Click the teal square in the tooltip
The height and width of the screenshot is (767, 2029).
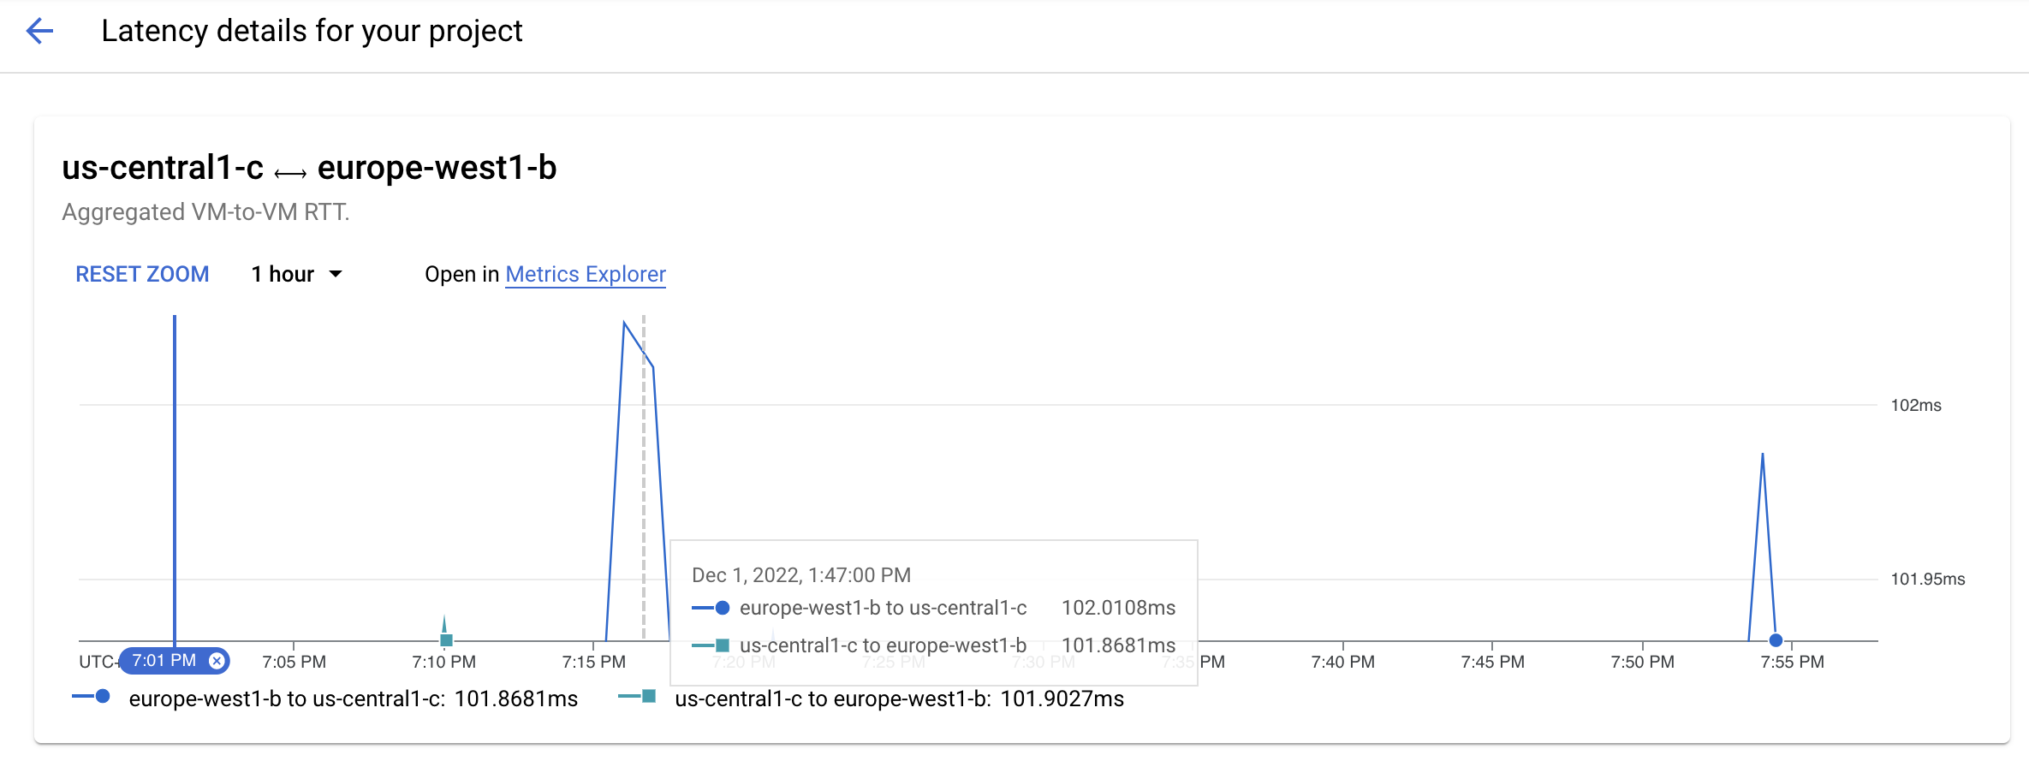click(x=722, y=645)
